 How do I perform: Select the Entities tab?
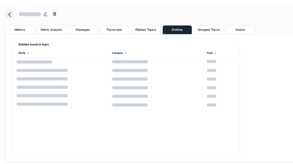[x=177, y=30]
